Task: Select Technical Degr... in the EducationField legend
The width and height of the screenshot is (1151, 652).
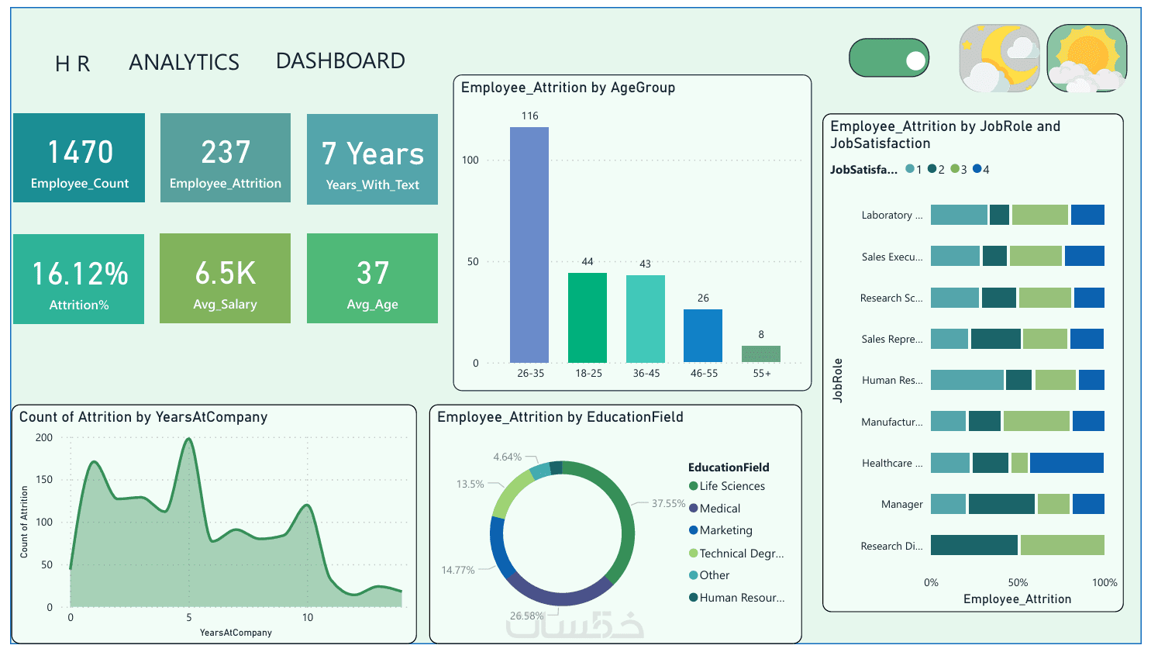Action: [x=736, y=554]
